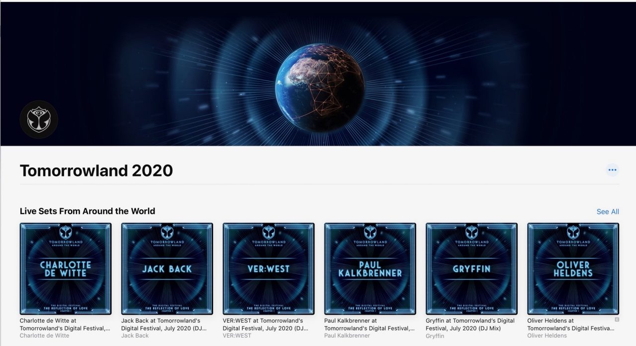Viewport: 636px width, 346px height.
Task: Open VER:WEST DJ mix cover
Action: [x=268, y=268]
